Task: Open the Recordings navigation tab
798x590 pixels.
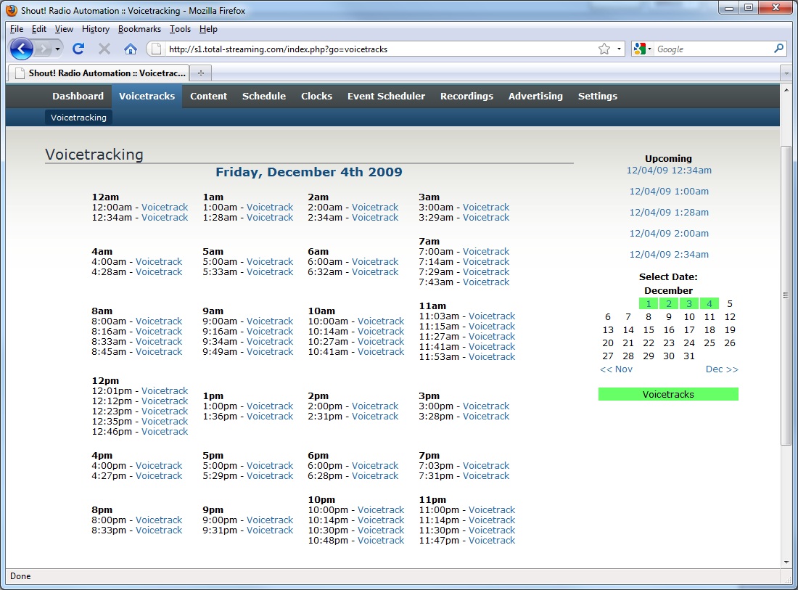Action: (x=466, y=97)
